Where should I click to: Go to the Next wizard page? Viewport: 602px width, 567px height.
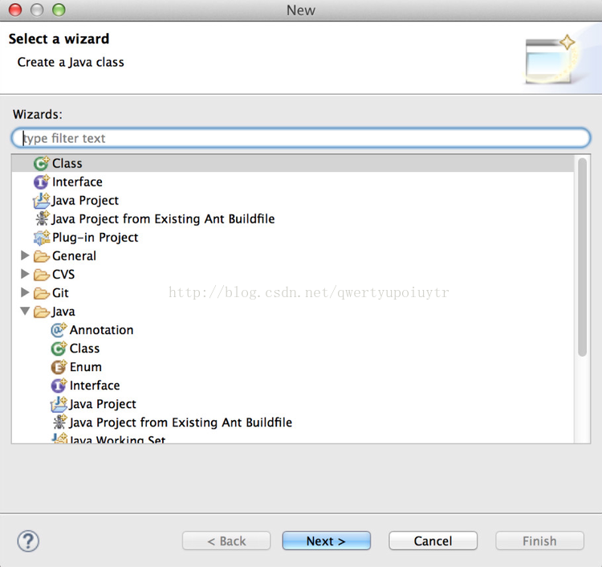click(327, 540)
